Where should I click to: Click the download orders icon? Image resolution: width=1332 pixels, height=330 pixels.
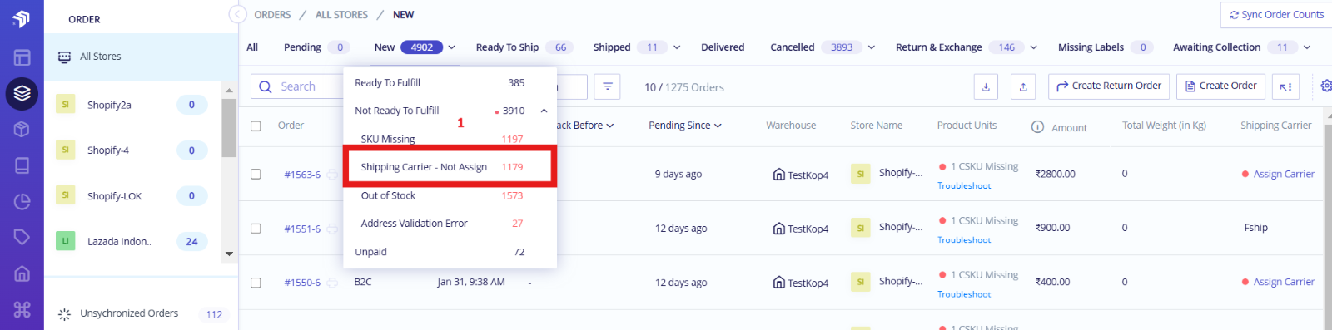[986, 86]
